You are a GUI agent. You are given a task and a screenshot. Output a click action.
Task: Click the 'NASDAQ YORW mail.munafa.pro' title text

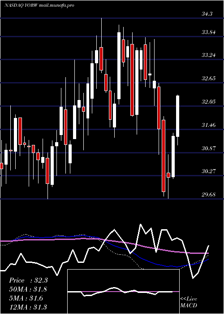39,5
